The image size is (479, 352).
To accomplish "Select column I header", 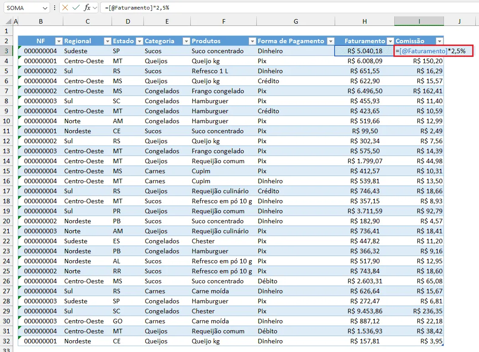I will (419, 21).
